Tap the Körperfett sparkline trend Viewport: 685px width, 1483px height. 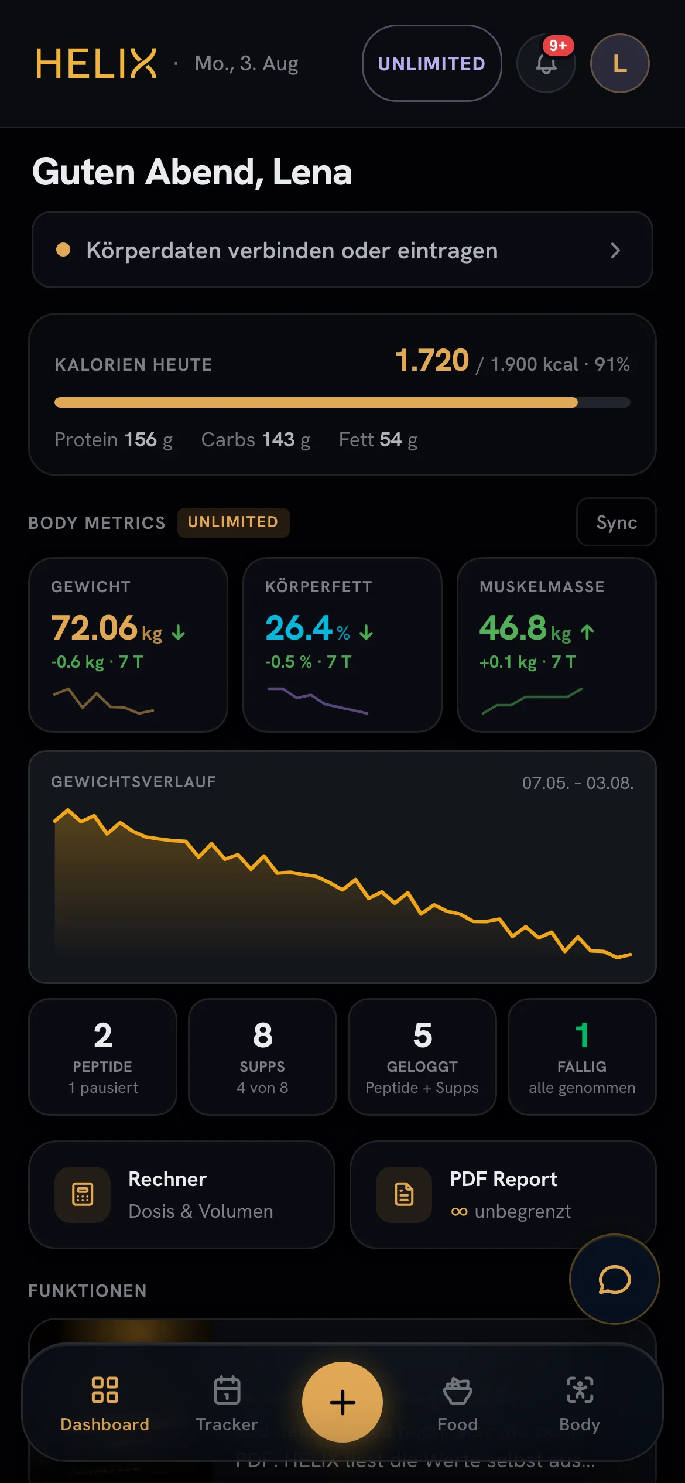click(x=317, y=701)
